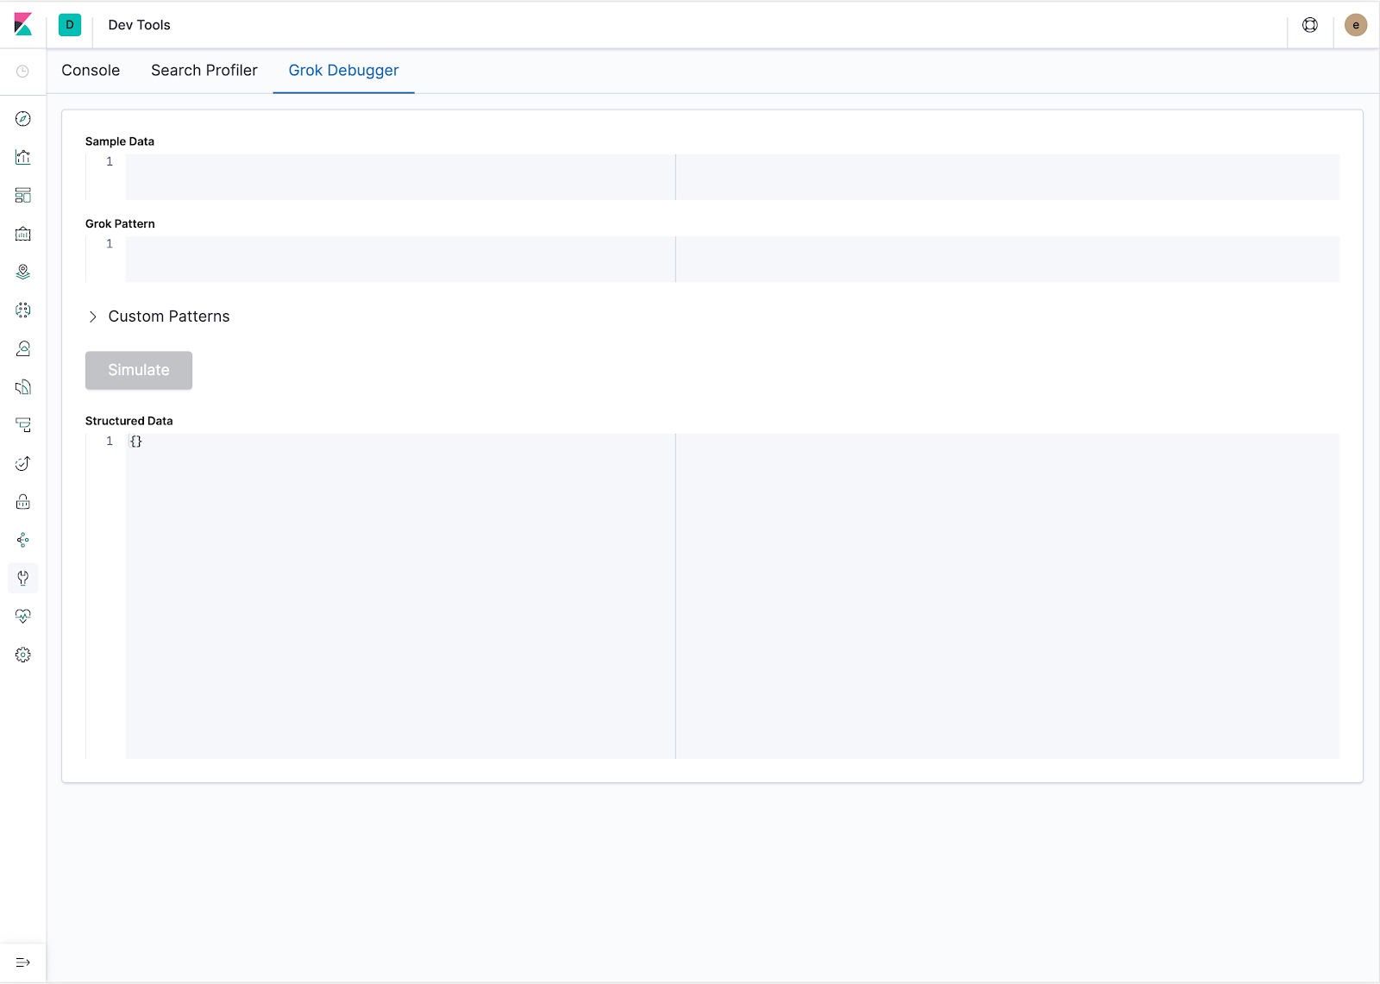Select Dev Tools wrench icon in sidebar

point(23,578)
